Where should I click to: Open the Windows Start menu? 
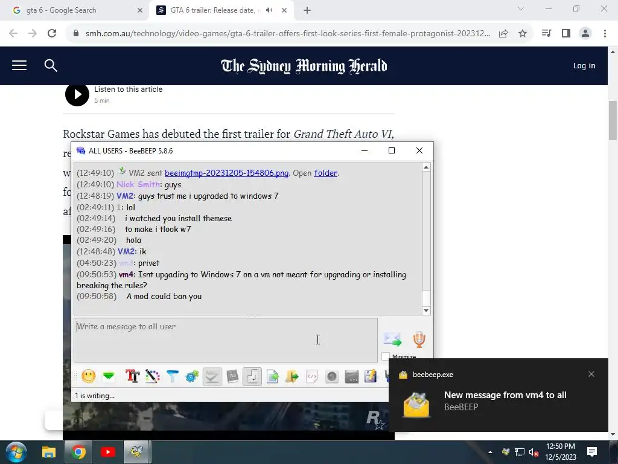(16, 452)
